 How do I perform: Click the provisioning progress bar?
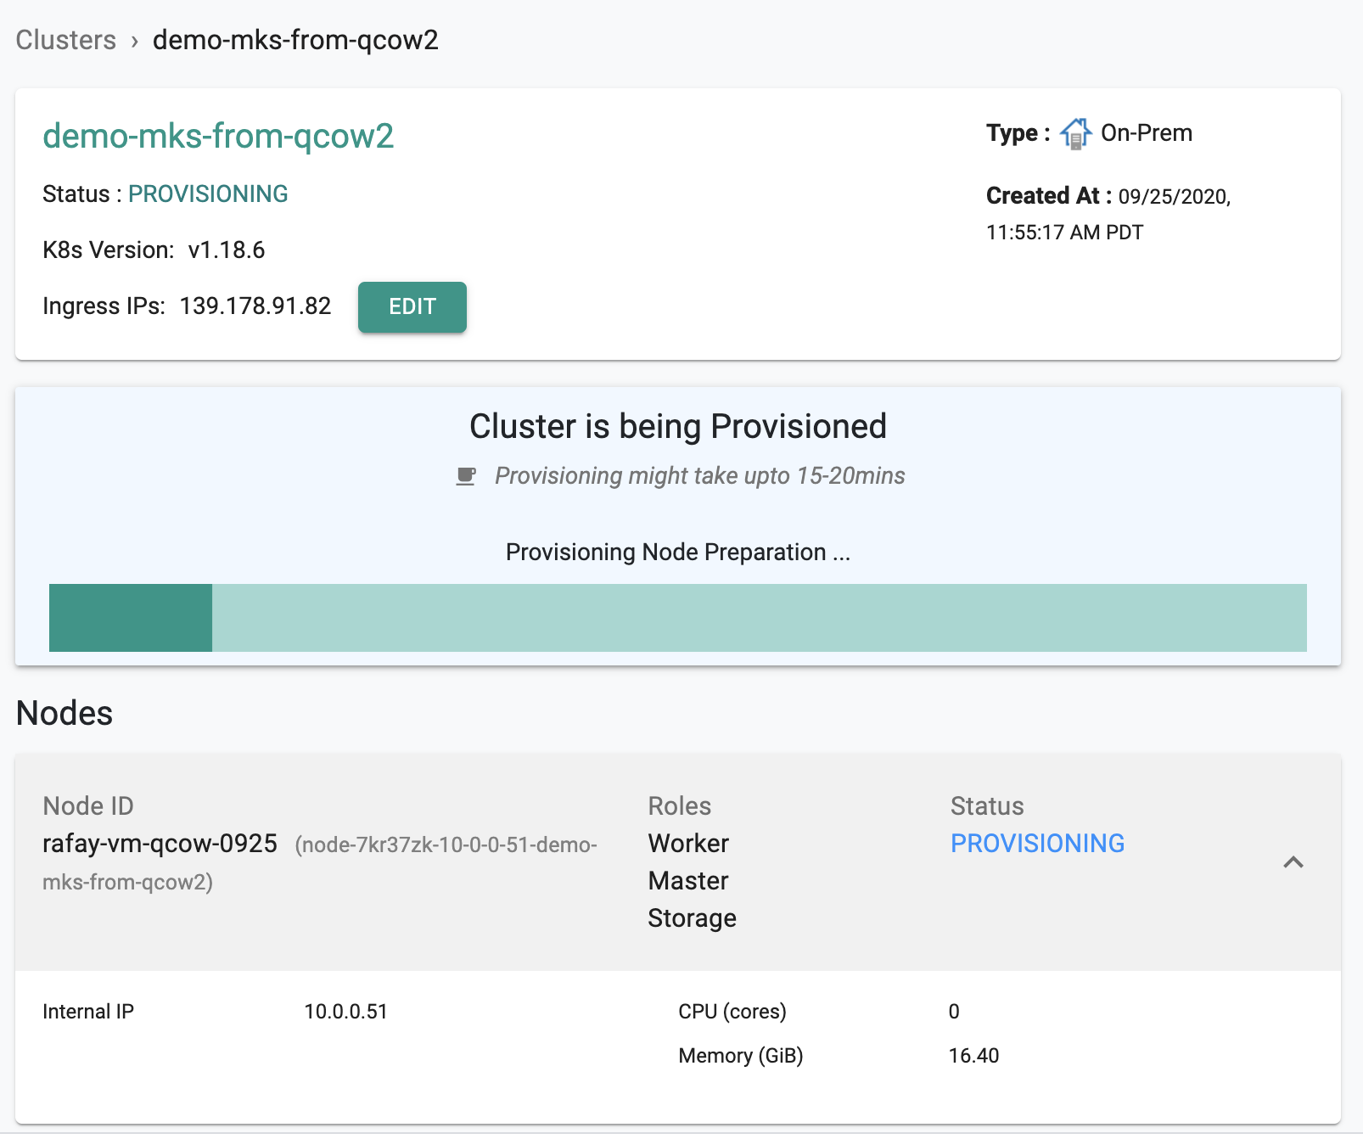point(678,618)
